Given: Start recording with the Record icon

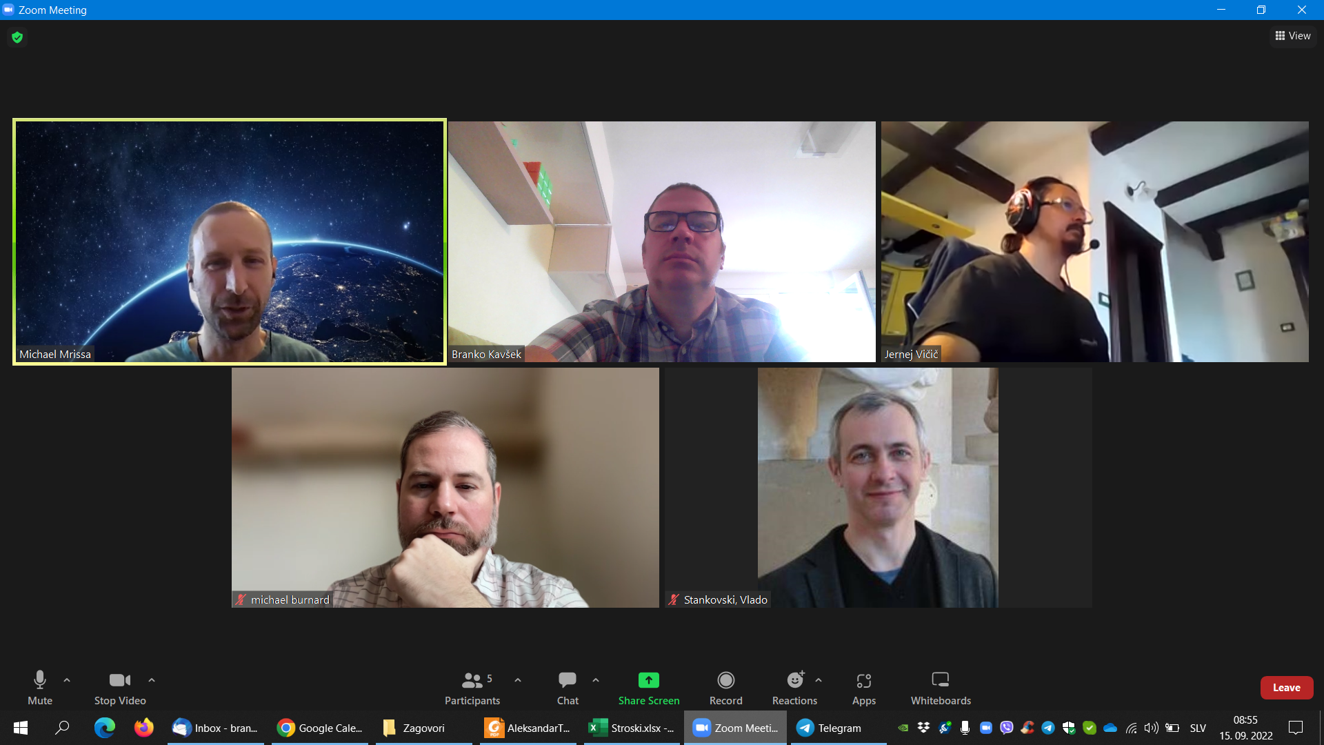Looking at the screenshot, I should (x=725, y=680).
